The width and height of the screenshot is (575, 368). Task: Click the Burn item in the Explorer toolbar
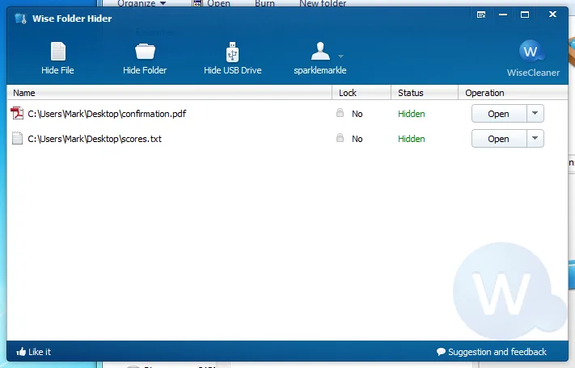(264, 4)
